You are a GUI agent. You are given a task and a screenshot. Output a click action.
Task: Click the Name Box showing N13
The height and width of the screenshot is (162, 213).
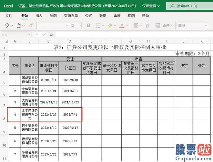click(16, 35)
